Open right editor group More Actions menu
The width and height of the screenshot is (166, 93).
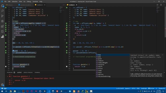pos(164,5)
